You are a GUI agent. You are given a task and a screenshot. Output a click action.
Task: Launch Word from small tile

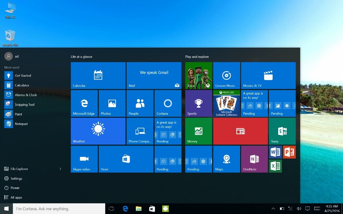click(x=275, y=152)
